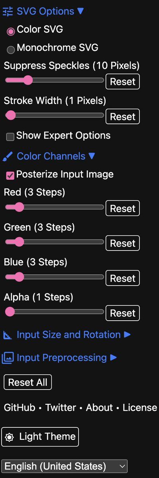This screenshot has width=159, height=478.
Task: Click the Reset All button
Action: coord(28,382)
